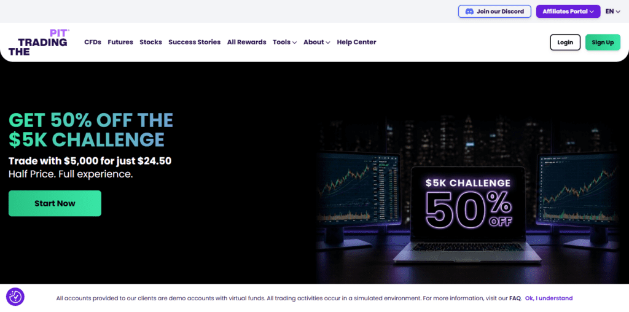The image size is (629, 312).
Task: Open Success Stories page
Action: [195, 42]
